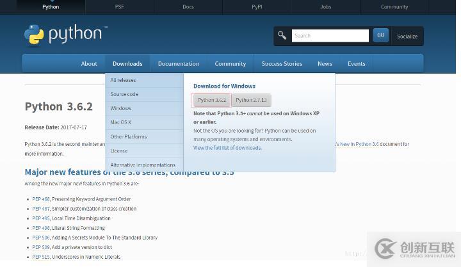This screenshot has height=267, width=461.
Task: Click the magnifying glass search icon
Action: pos(282,36)
